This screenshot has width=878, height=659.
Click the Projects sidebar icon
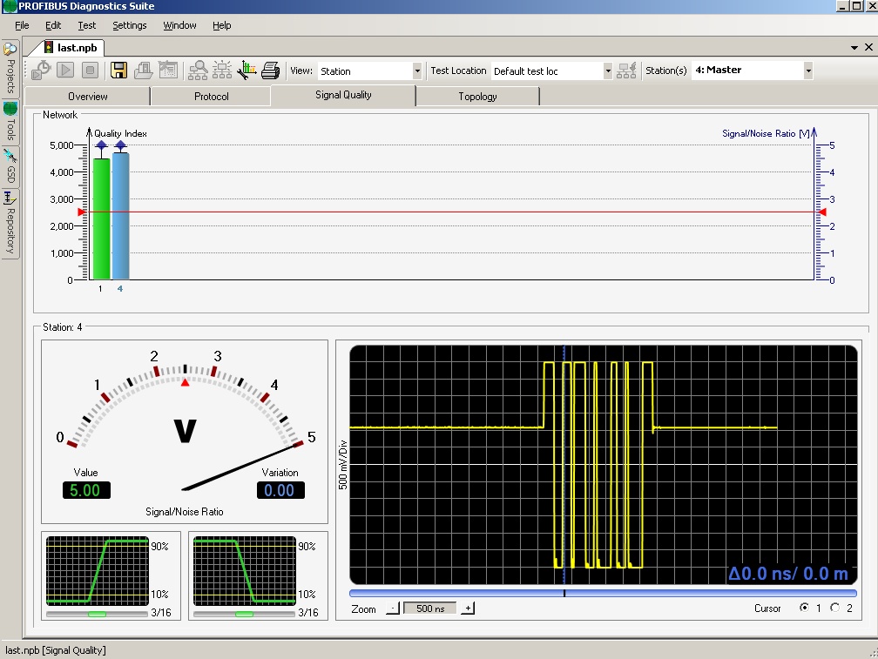10,50
